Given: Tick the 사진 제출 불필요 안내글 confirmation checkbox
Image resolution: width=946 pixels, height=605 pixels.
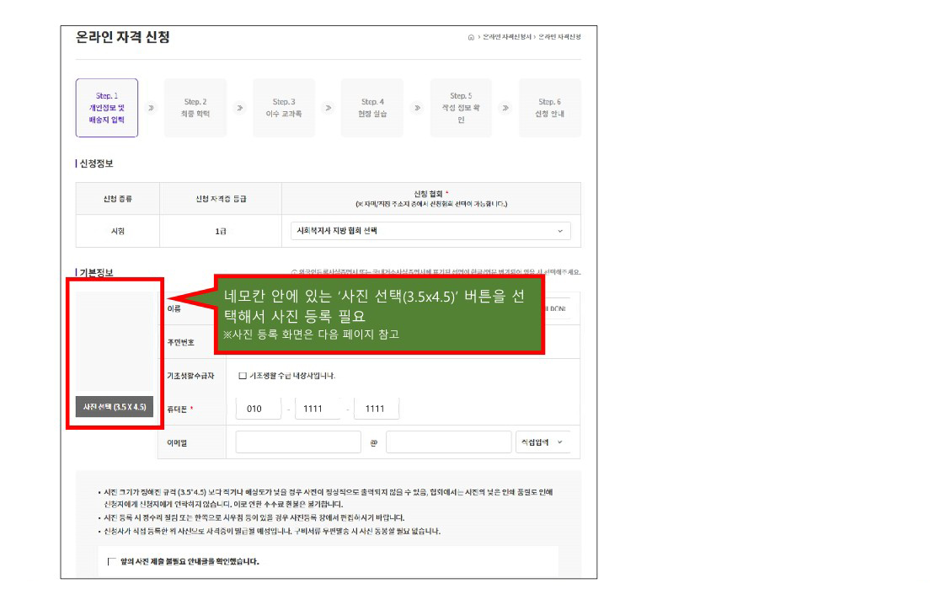Looking at the screenshot, I should coord(111,561).
